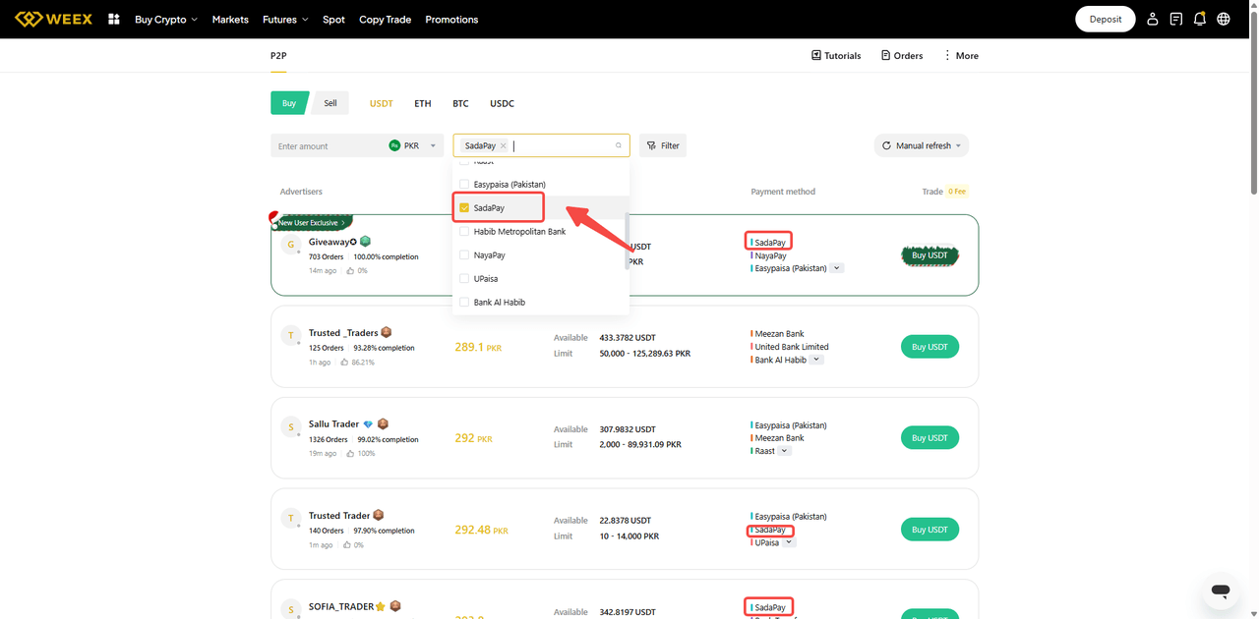This screenshot has width=1259, height=619.
Task: Select the BTC coin tab
Action: tap(460, 103)
